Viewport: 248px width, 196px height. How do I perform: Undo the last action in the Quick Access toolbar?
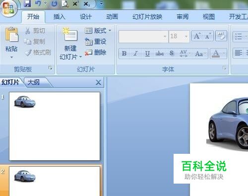click(38, 3)
